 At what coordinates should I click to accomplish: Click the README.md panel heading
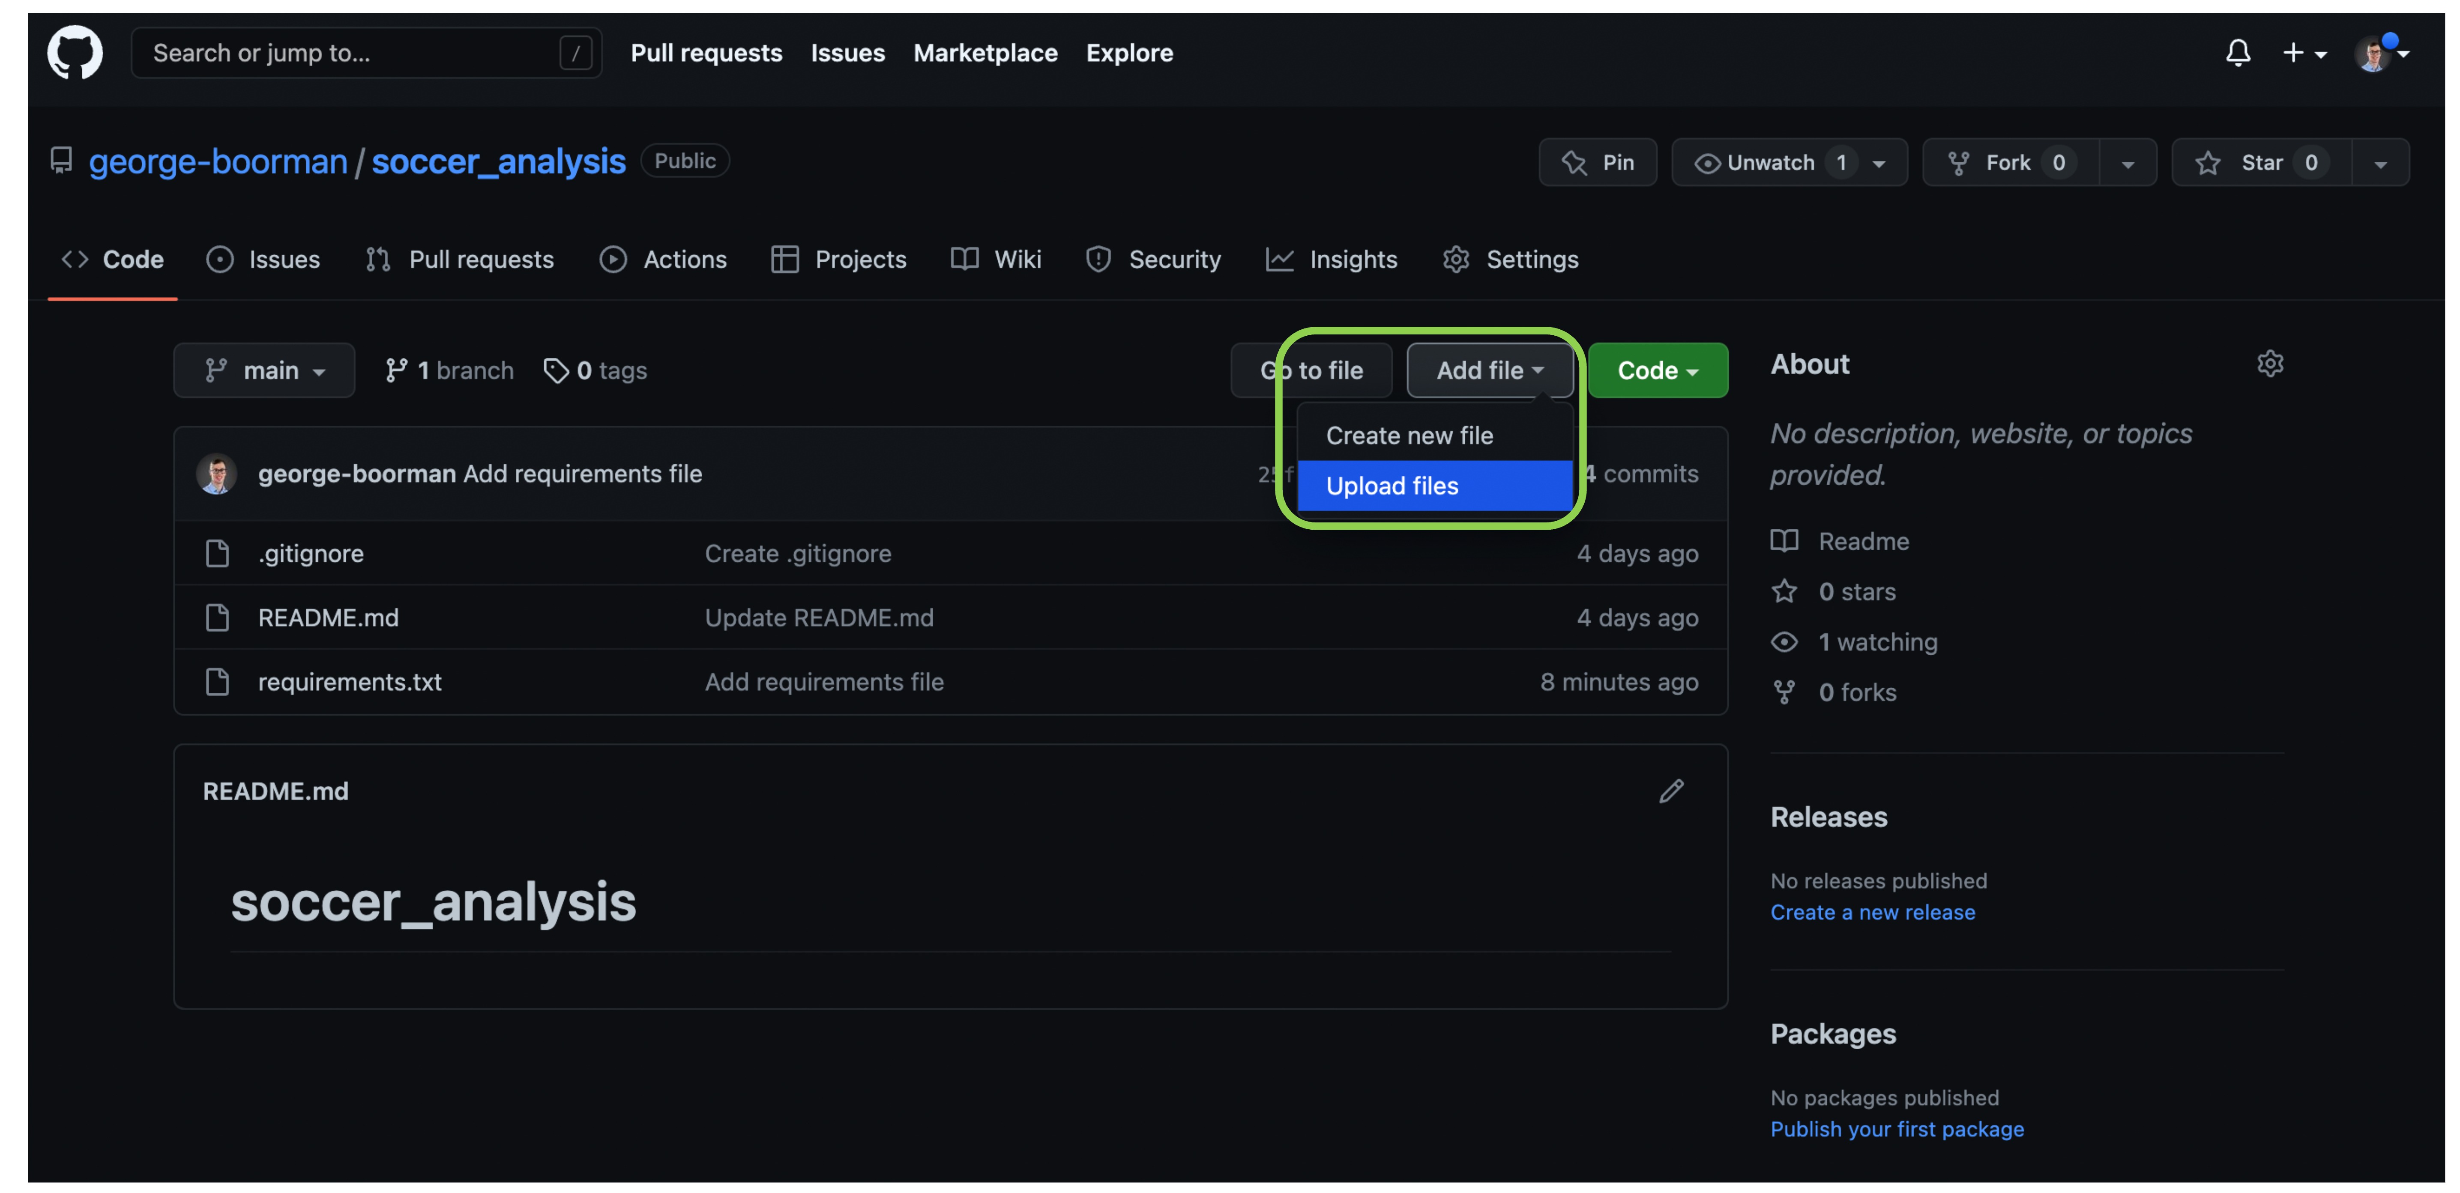275,791
